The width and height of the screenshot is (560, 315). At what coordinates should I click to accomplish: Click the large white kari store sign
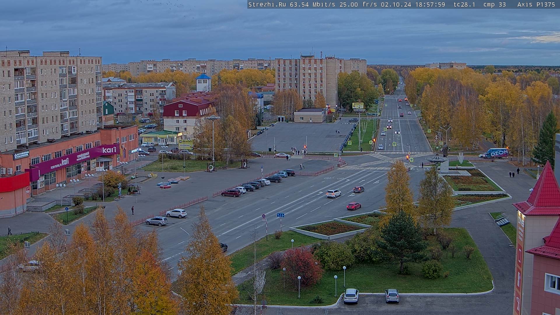click(x=109, y=150)
